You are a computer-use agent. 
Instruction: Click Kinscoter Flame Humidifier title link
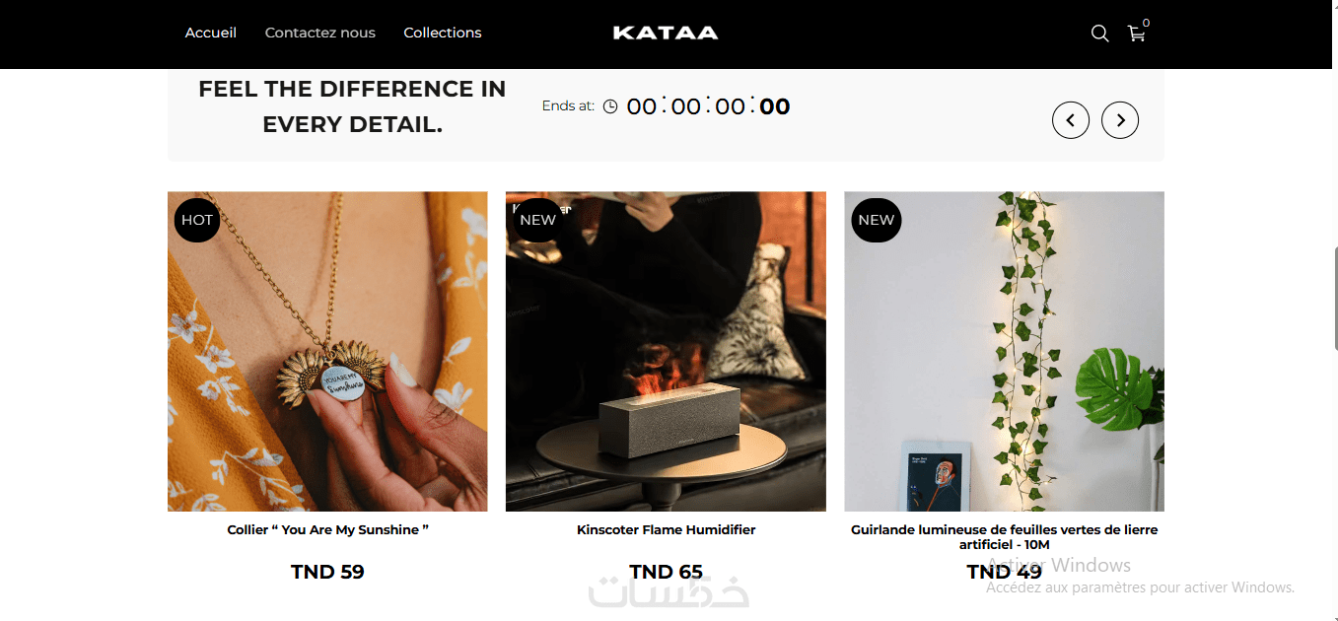(x=666, y=530)
